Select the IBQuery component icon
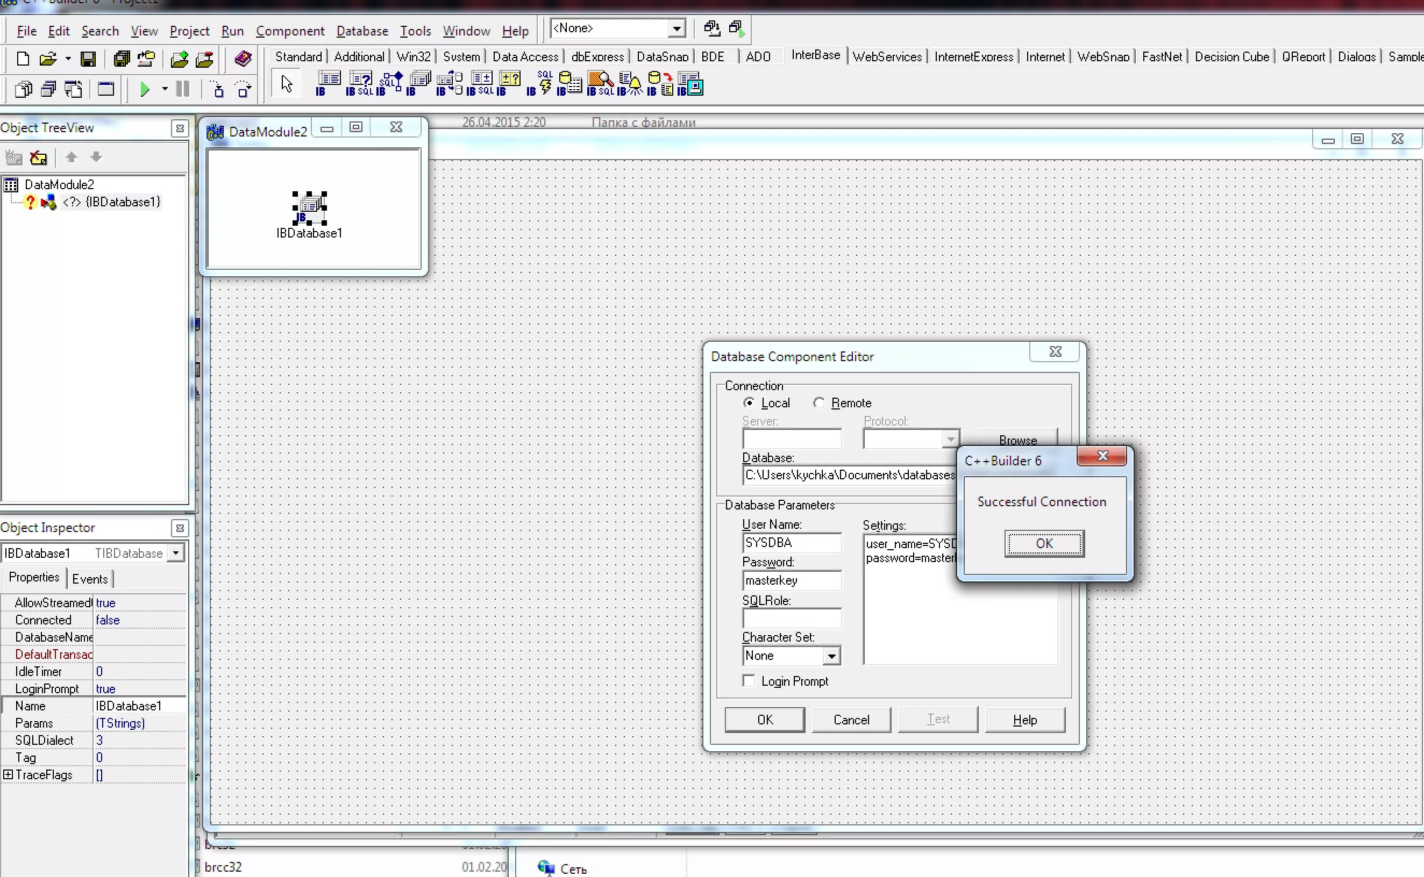The height and width of the screenshot is (877, 1424). pos(360,83)
